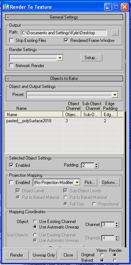Click the output Path field

tap(64, 33)
